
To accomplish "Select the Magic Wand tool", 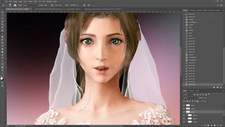I will pos(2,22).
